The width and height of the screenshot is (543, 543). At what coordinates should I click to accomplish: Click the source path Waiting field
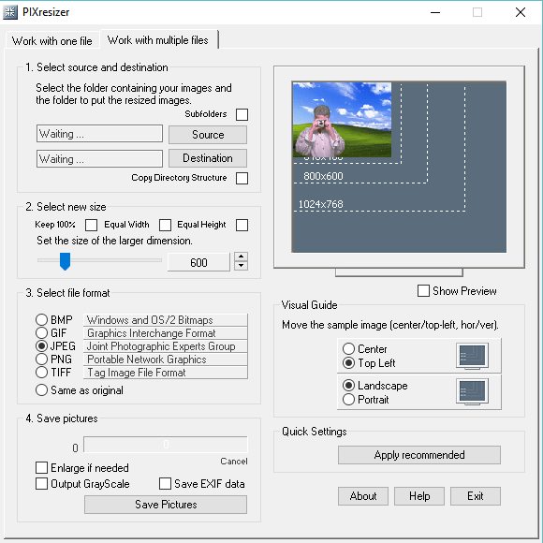99,134
